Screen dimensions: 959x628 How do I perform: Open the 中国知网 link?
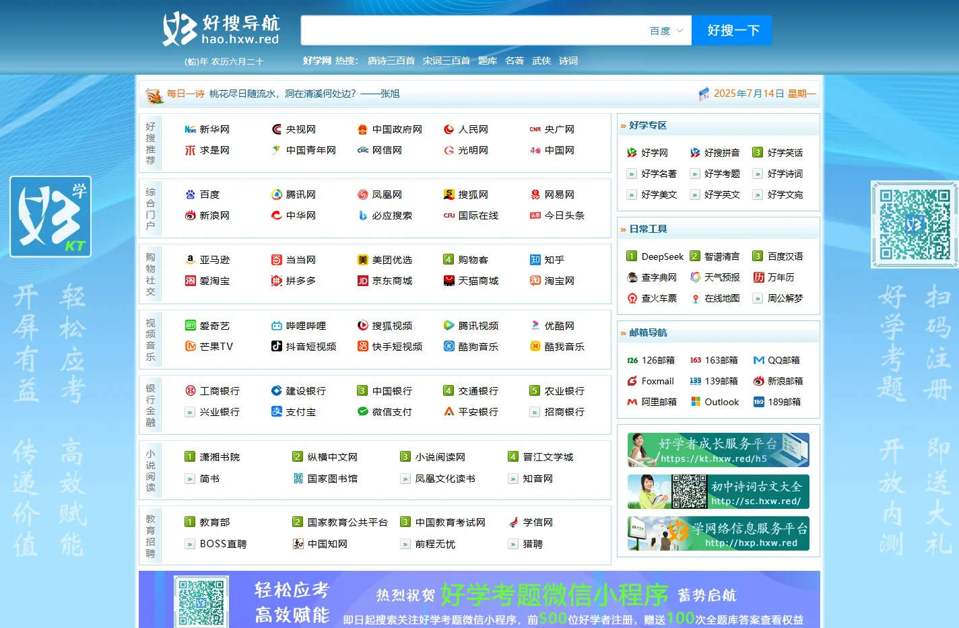click(x=327, y=544)
